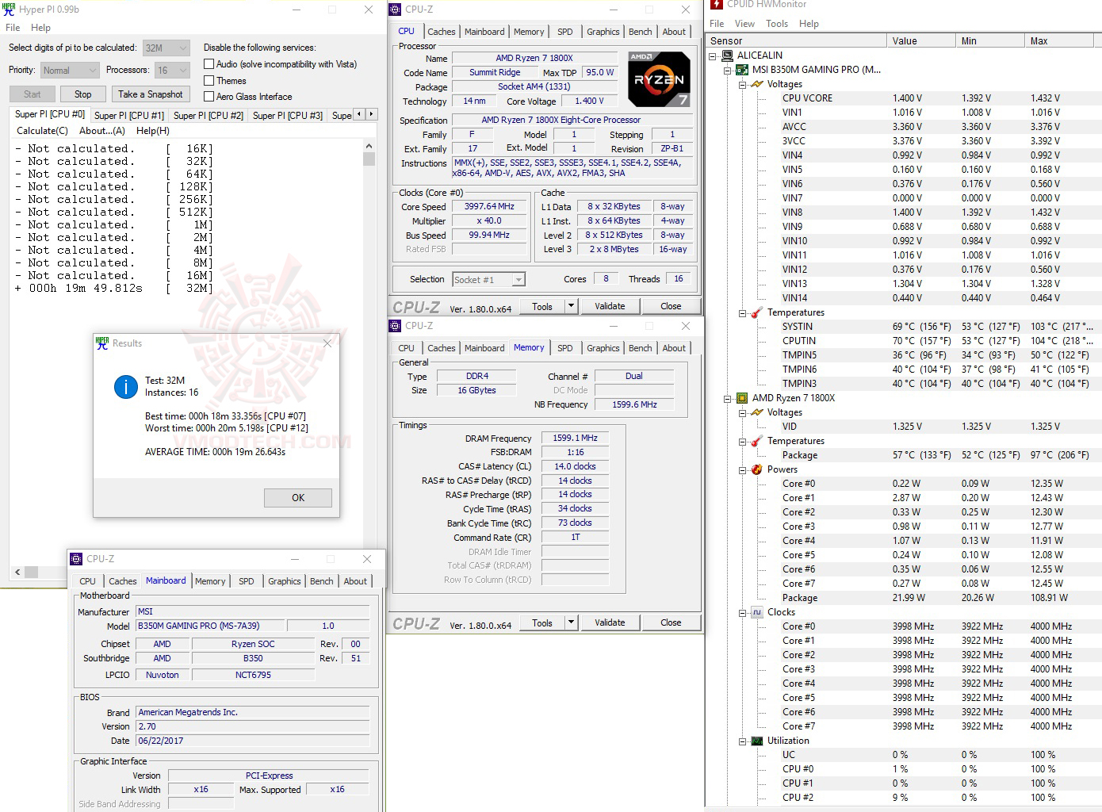The height and width of the screenshot is (812, 1102).
Task: Click the Super PI horizontal scrollbar left arrow
Action: [17, 572]
